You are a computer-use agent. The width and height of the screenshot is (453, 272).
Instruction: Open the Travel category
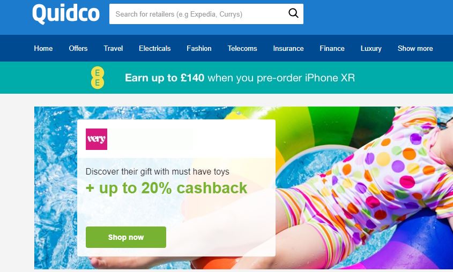pyautogui.click(x=113, y=49)
